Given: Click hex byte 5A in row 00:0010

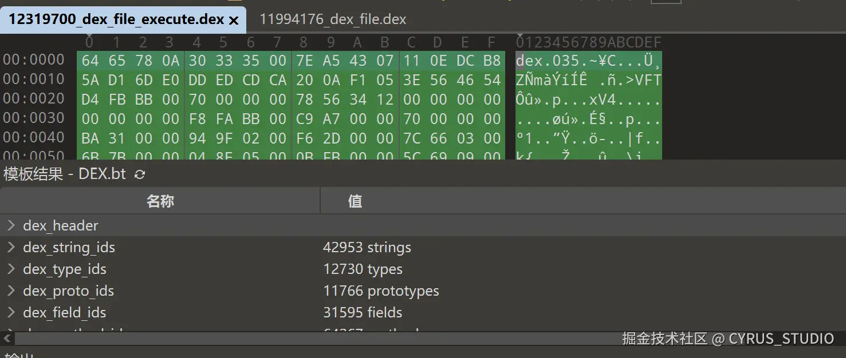Looking at the screenshot, I should pyautogui.click(x=90, y=80).
